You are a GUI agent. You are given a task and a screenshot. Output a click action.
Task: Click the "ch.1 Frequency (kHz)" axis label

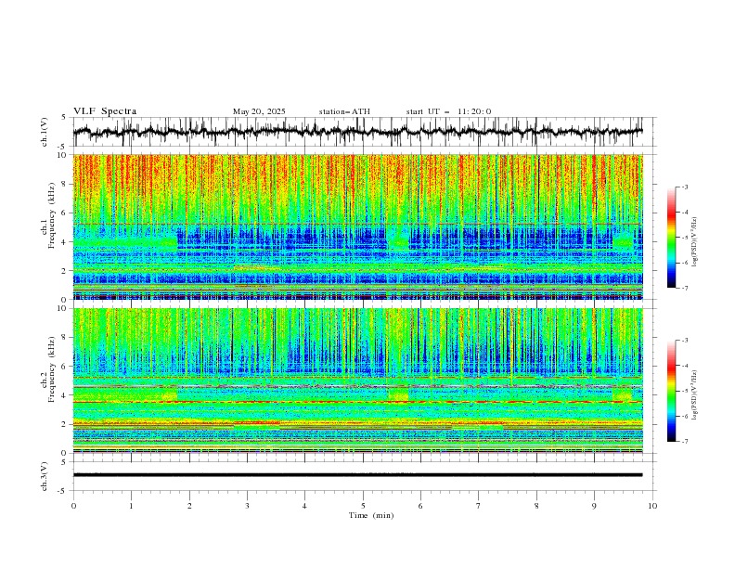[48, 214]
